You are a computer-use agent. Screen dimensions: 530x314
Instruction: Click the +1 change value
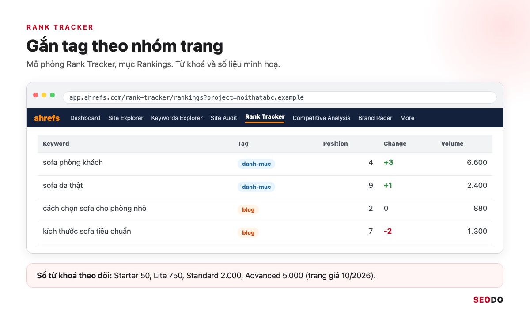(x=388, y=185)
